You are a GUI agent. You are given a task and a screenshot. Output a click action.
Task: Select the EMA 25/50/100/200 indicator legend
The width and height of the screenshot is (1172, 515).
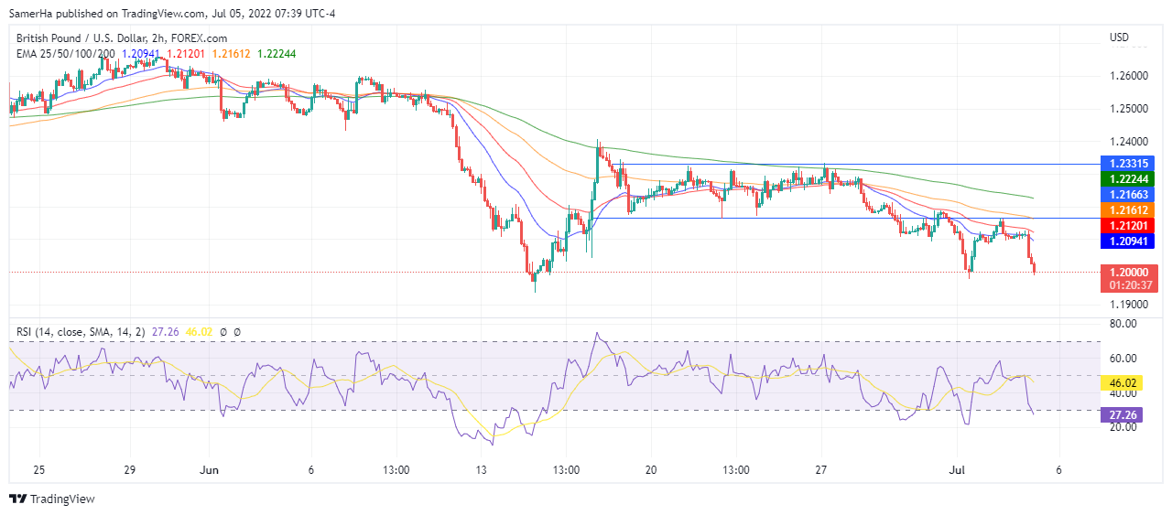point(66,54)
